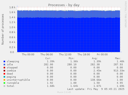Viewport: 128px width, 95px height.
Task: Click the total maximum value 1.69k
Action: pyautogui.click(x=121, y=86)
